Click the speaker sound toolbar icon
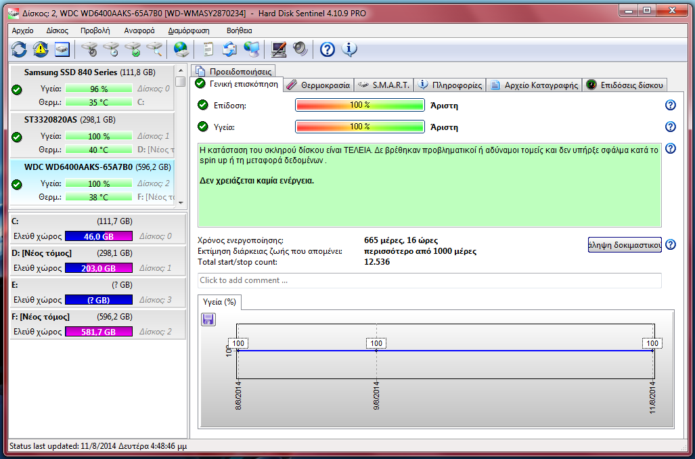 tap(300, 49)
